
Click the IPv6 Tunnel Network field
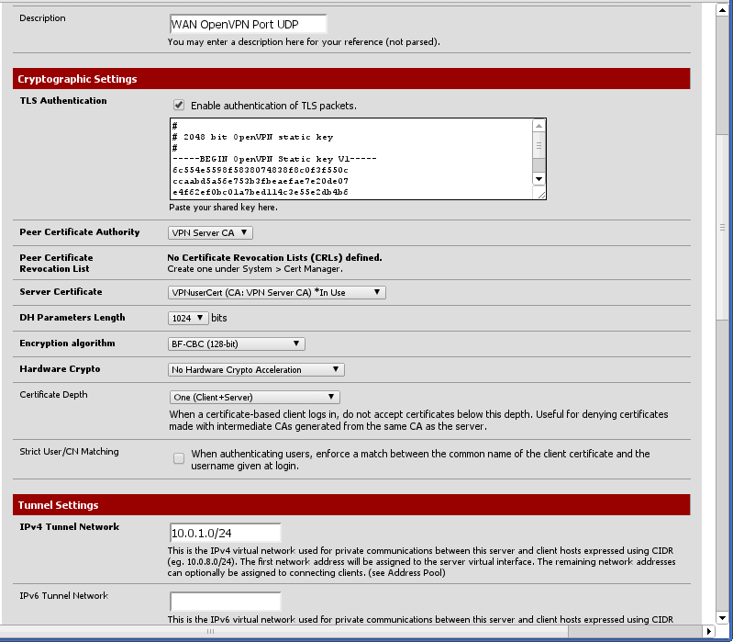[x=226, y=602]
